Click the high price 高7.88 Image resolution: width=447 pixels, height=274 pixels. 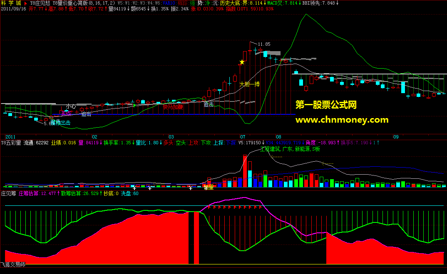point(56,9)
